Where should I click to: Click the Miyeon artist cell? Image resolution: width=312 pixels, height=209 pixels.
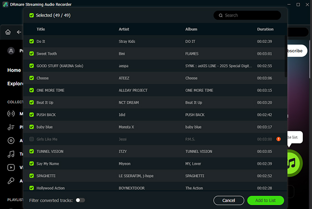coord(125,164)
